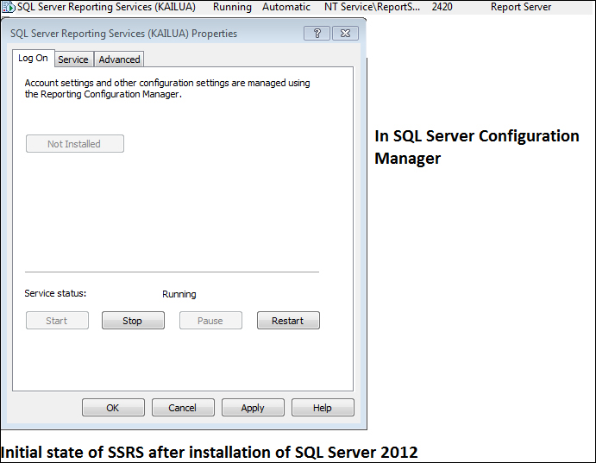The height and width of the screenshot is (463, 596).
Task: Click the grayed-out Not Installed button
Action: click(74, 144)
